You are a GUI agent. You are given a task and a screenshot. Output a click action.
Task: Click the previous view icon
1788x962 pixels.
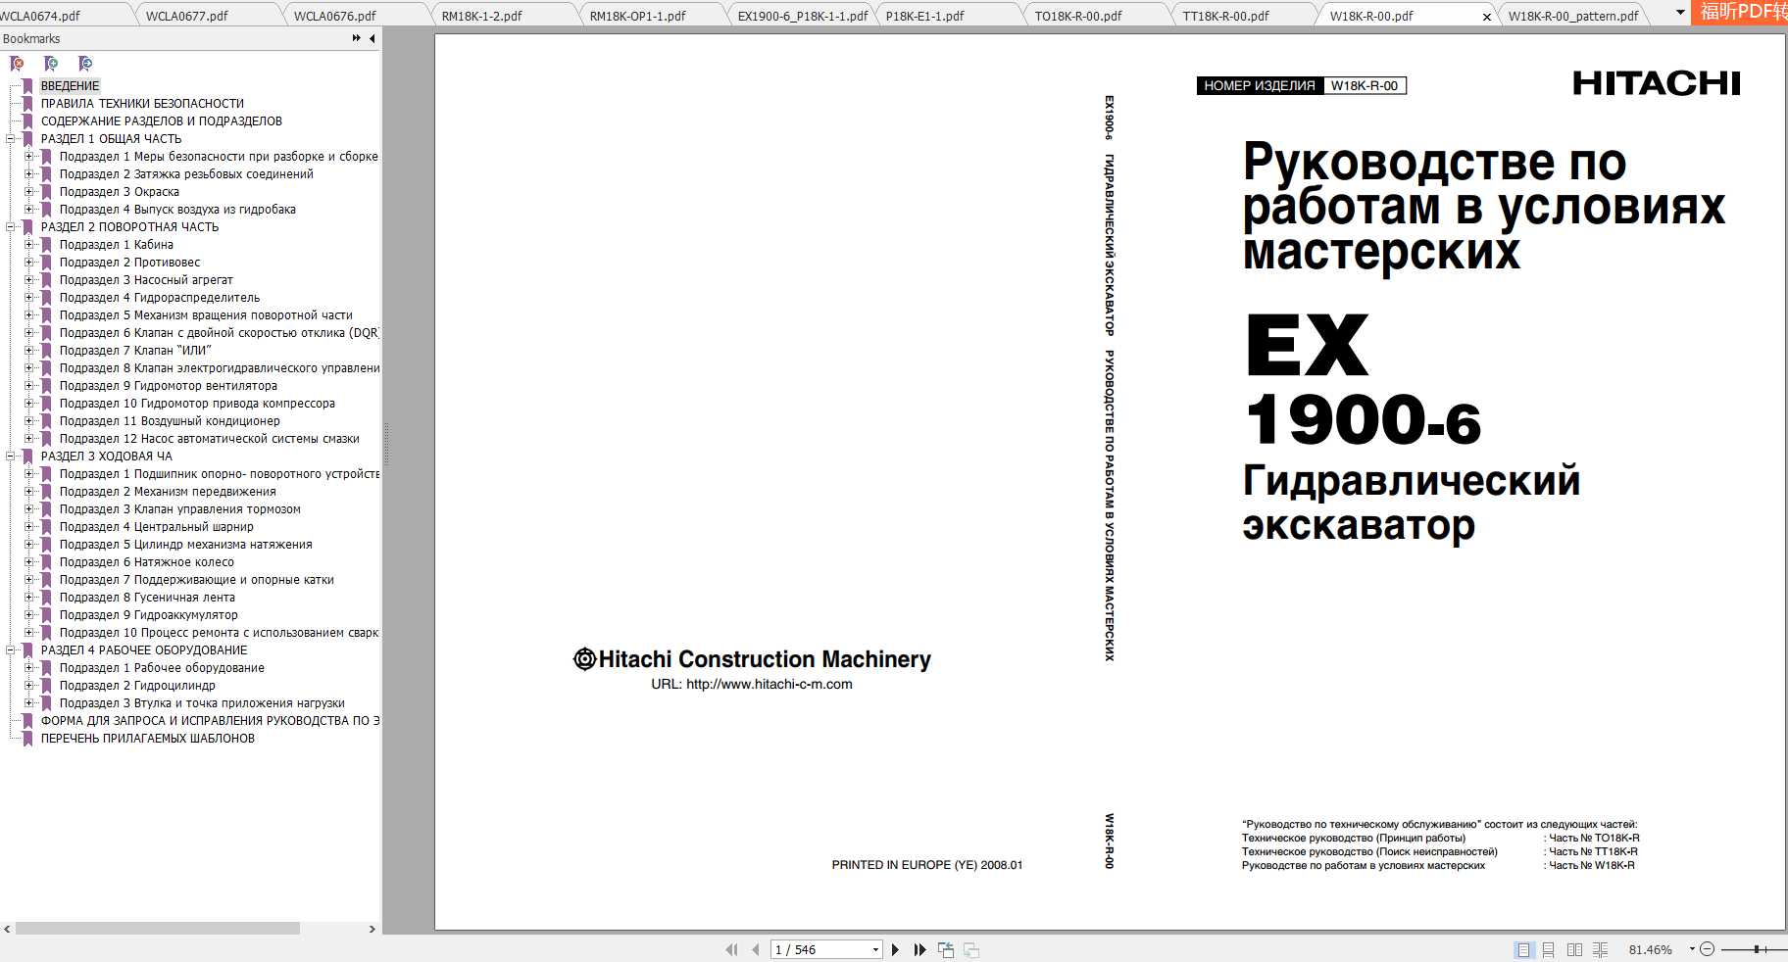pos(946,949)
